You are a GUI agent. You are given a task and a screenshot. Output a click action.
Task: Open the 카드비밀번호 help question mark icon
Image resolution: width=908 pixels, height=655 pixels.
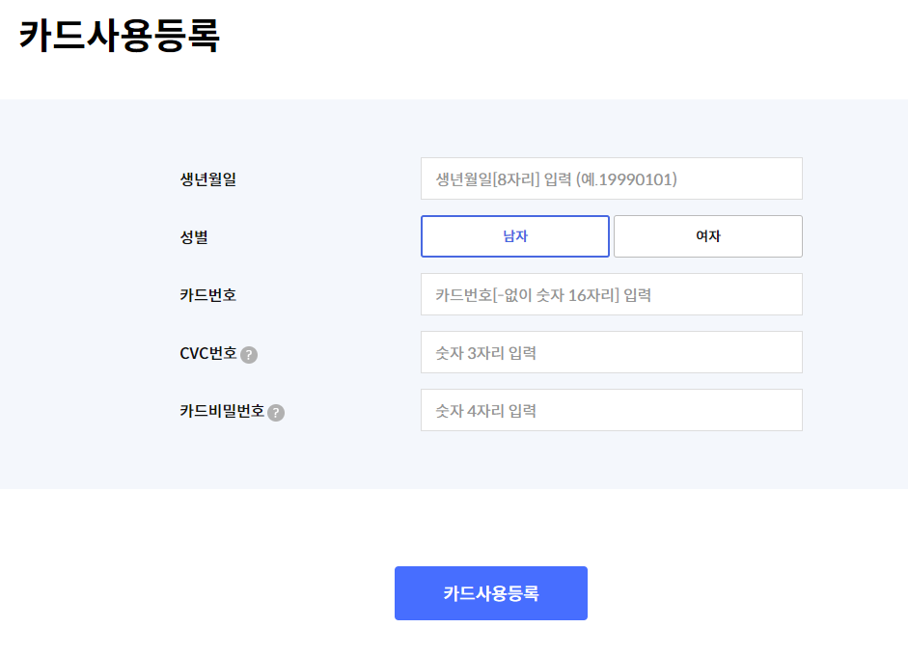point(277,412)
